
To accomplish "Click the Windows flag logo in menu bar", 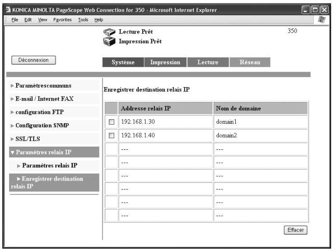I will pyautogui.click(x=322, y=20).
